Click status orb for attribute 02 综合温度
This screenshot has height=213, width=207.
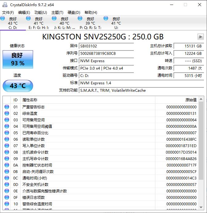[7, 114]
